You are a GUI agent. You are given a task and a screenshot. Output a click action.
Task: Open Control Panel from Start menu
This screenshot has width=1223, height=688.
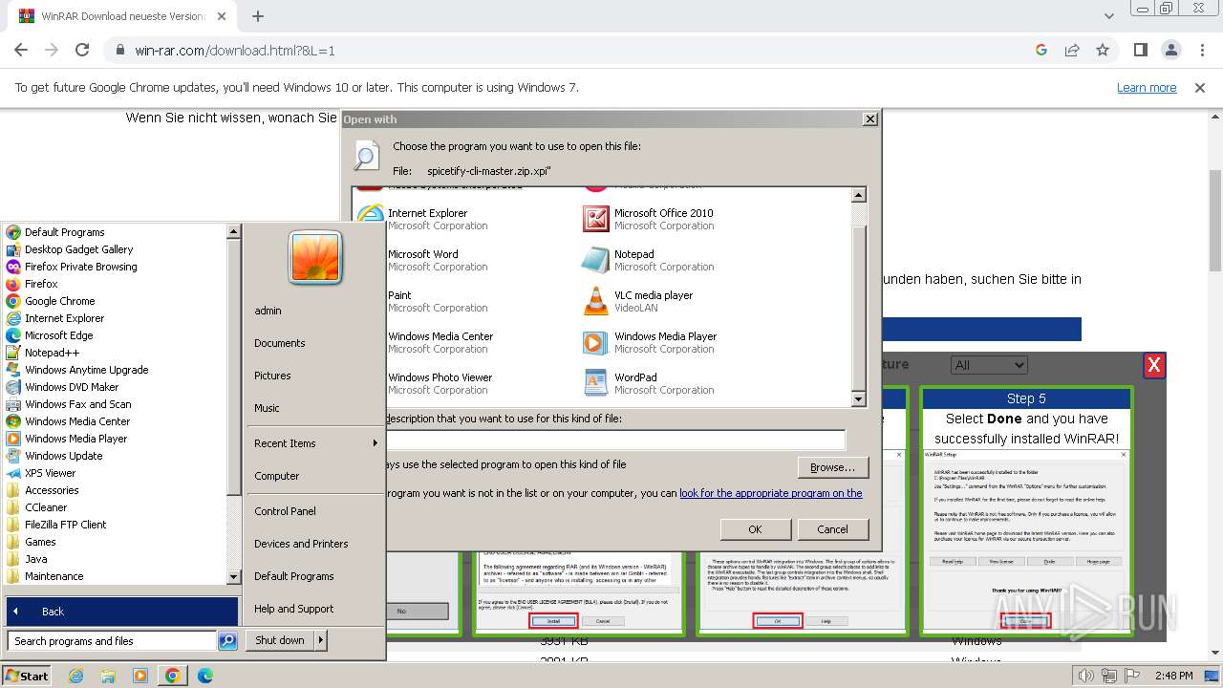click(285, 511)
